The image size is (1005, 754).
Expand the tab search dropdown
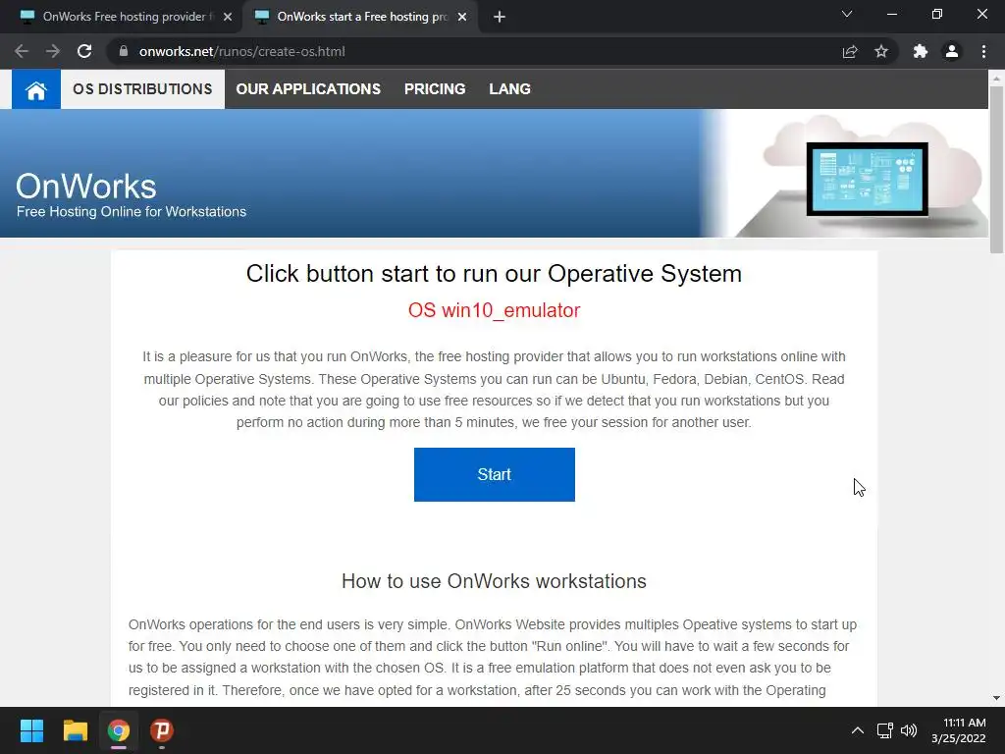[847, 14]
